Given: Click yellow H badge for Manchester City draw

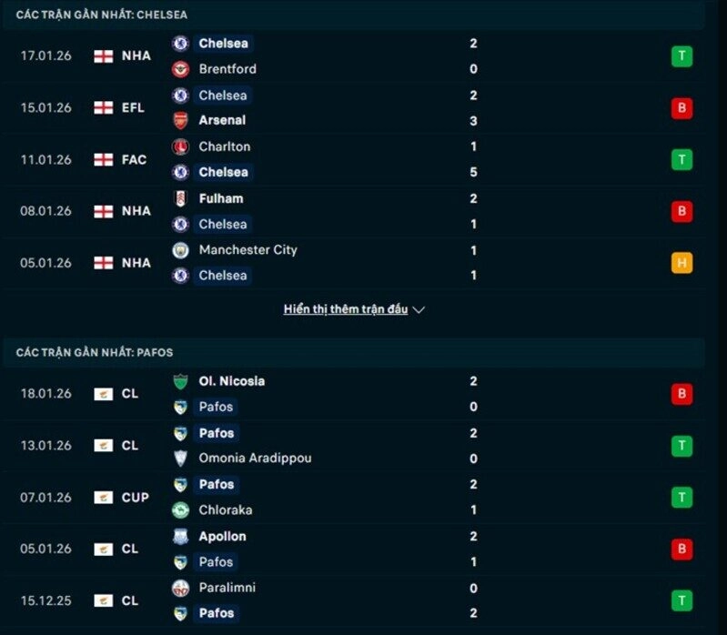Looking at the screenshot, I should (682, 263).
